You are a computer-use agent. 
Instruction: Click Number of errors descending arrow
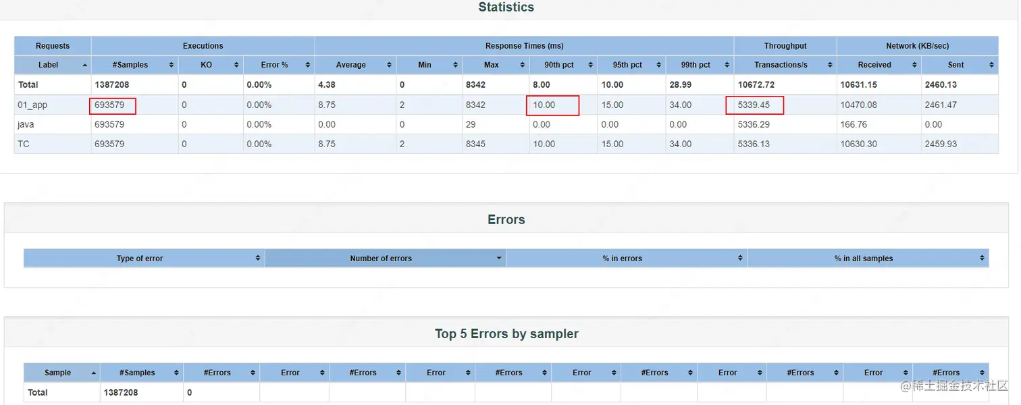click(499, 259)
